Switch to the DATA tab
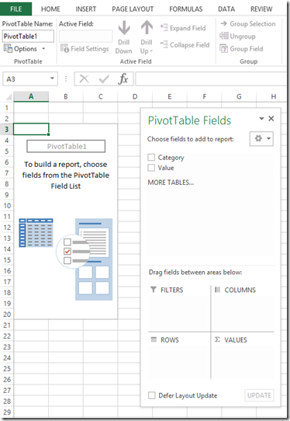The width and height of the screenshot is (290, 421). [226, 9]
